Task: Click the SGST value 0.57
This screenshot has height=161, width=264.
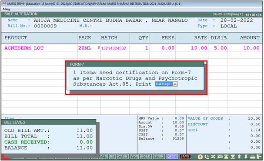Action: [179, 131]
